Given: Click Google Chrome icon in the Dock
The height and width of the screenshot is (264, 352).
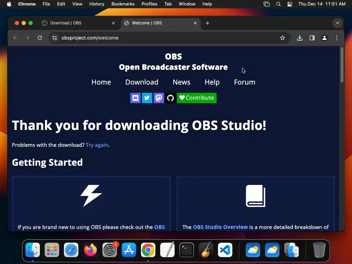Looking at the screenshot, I should [x=148, y=250].
